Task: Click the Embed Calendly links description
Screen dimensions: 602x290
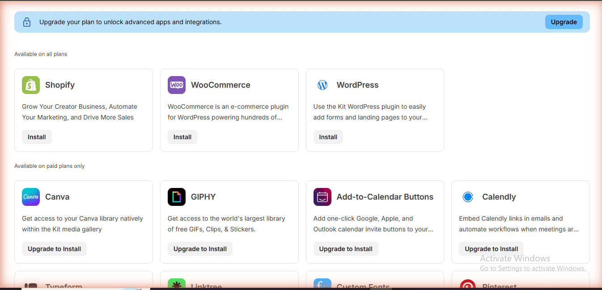Action: click(519, 224)
